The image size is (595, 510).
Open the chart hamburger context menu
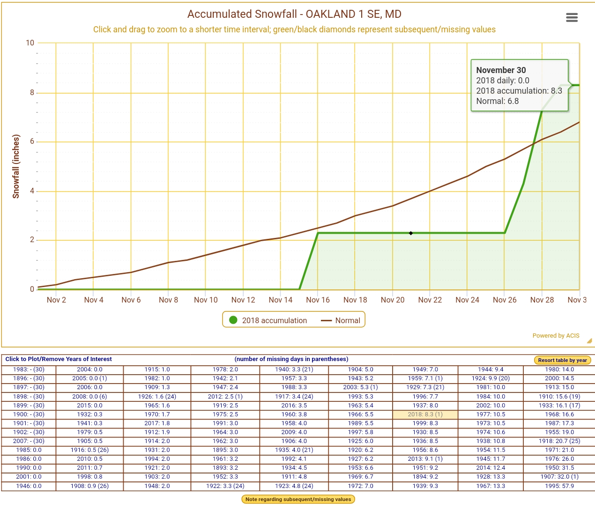pyautogui.click(x=572, y=18)
